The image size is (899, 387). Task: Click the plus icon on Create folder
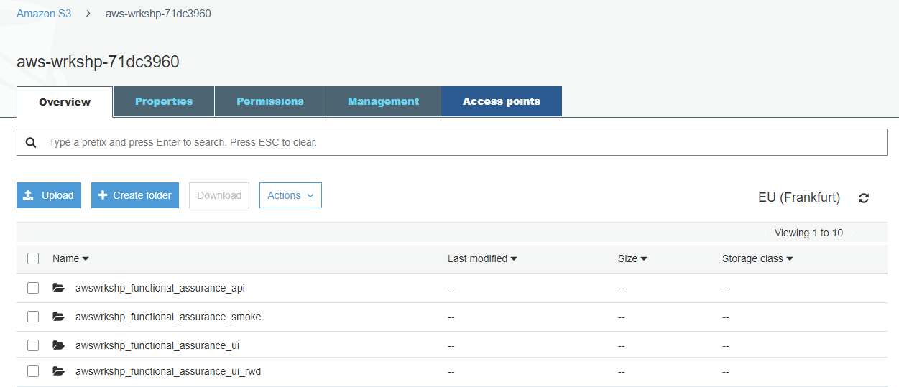pos(103,195)
